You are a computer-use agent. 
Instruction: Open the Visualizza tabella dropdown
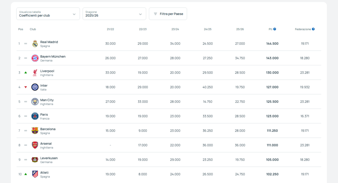tap(48, 14)
